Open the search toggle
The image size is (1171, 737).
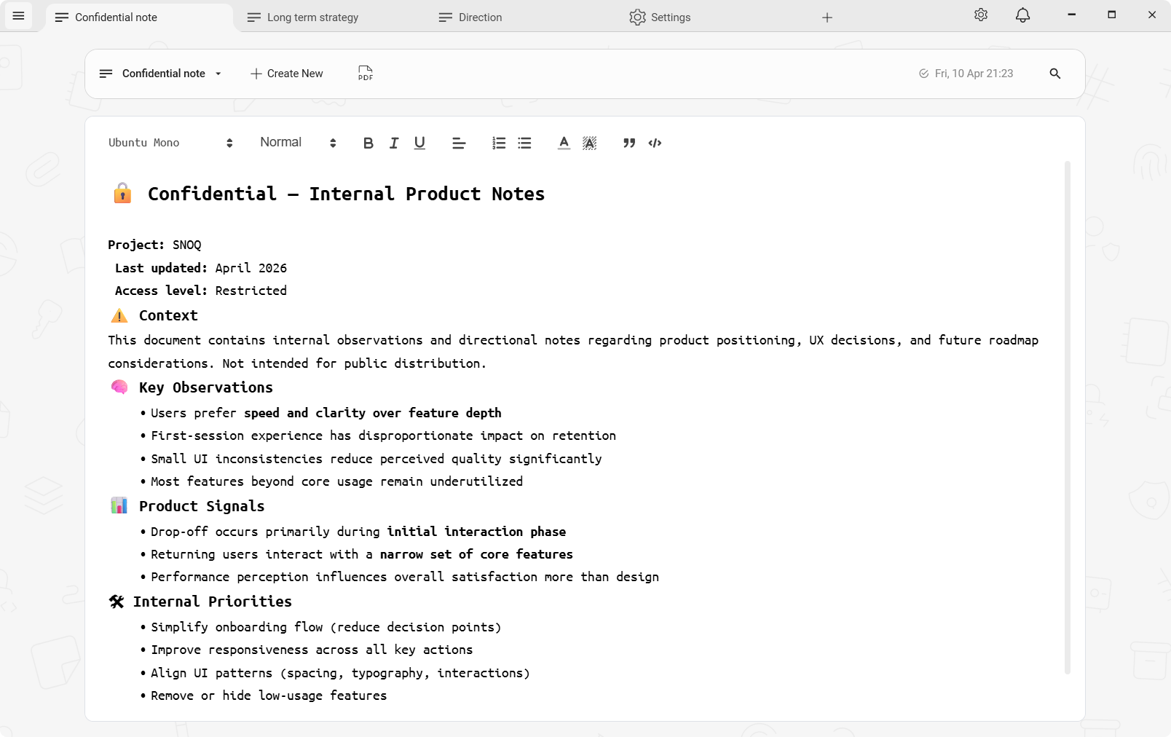1055,74
